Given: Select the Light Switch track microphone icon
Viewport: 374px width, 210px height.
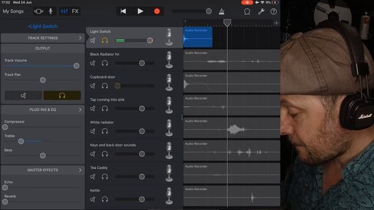Looking at the screenshot, I should (169, 37).
